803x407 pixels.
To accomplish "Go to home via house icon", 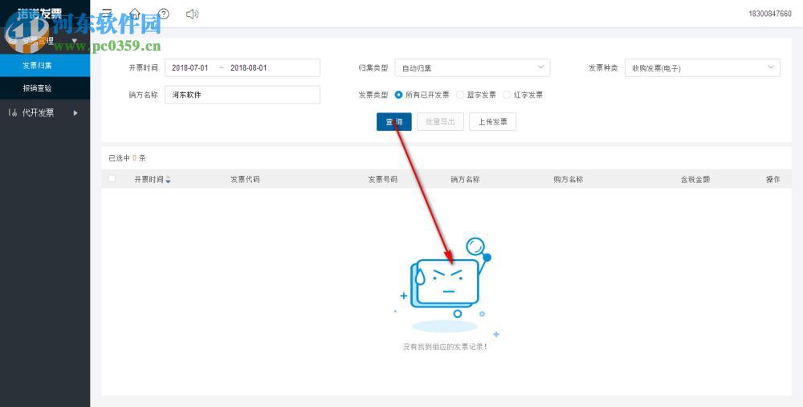I will coord(135,14).
